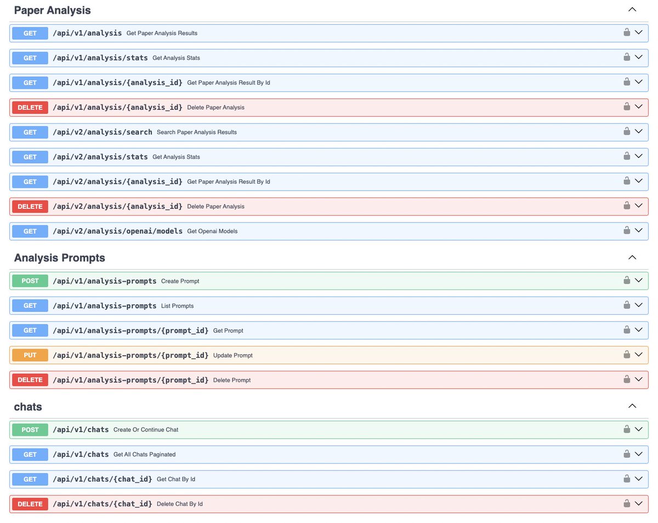Click lock icon on Get Chat By Id row

tap(627, 478)
